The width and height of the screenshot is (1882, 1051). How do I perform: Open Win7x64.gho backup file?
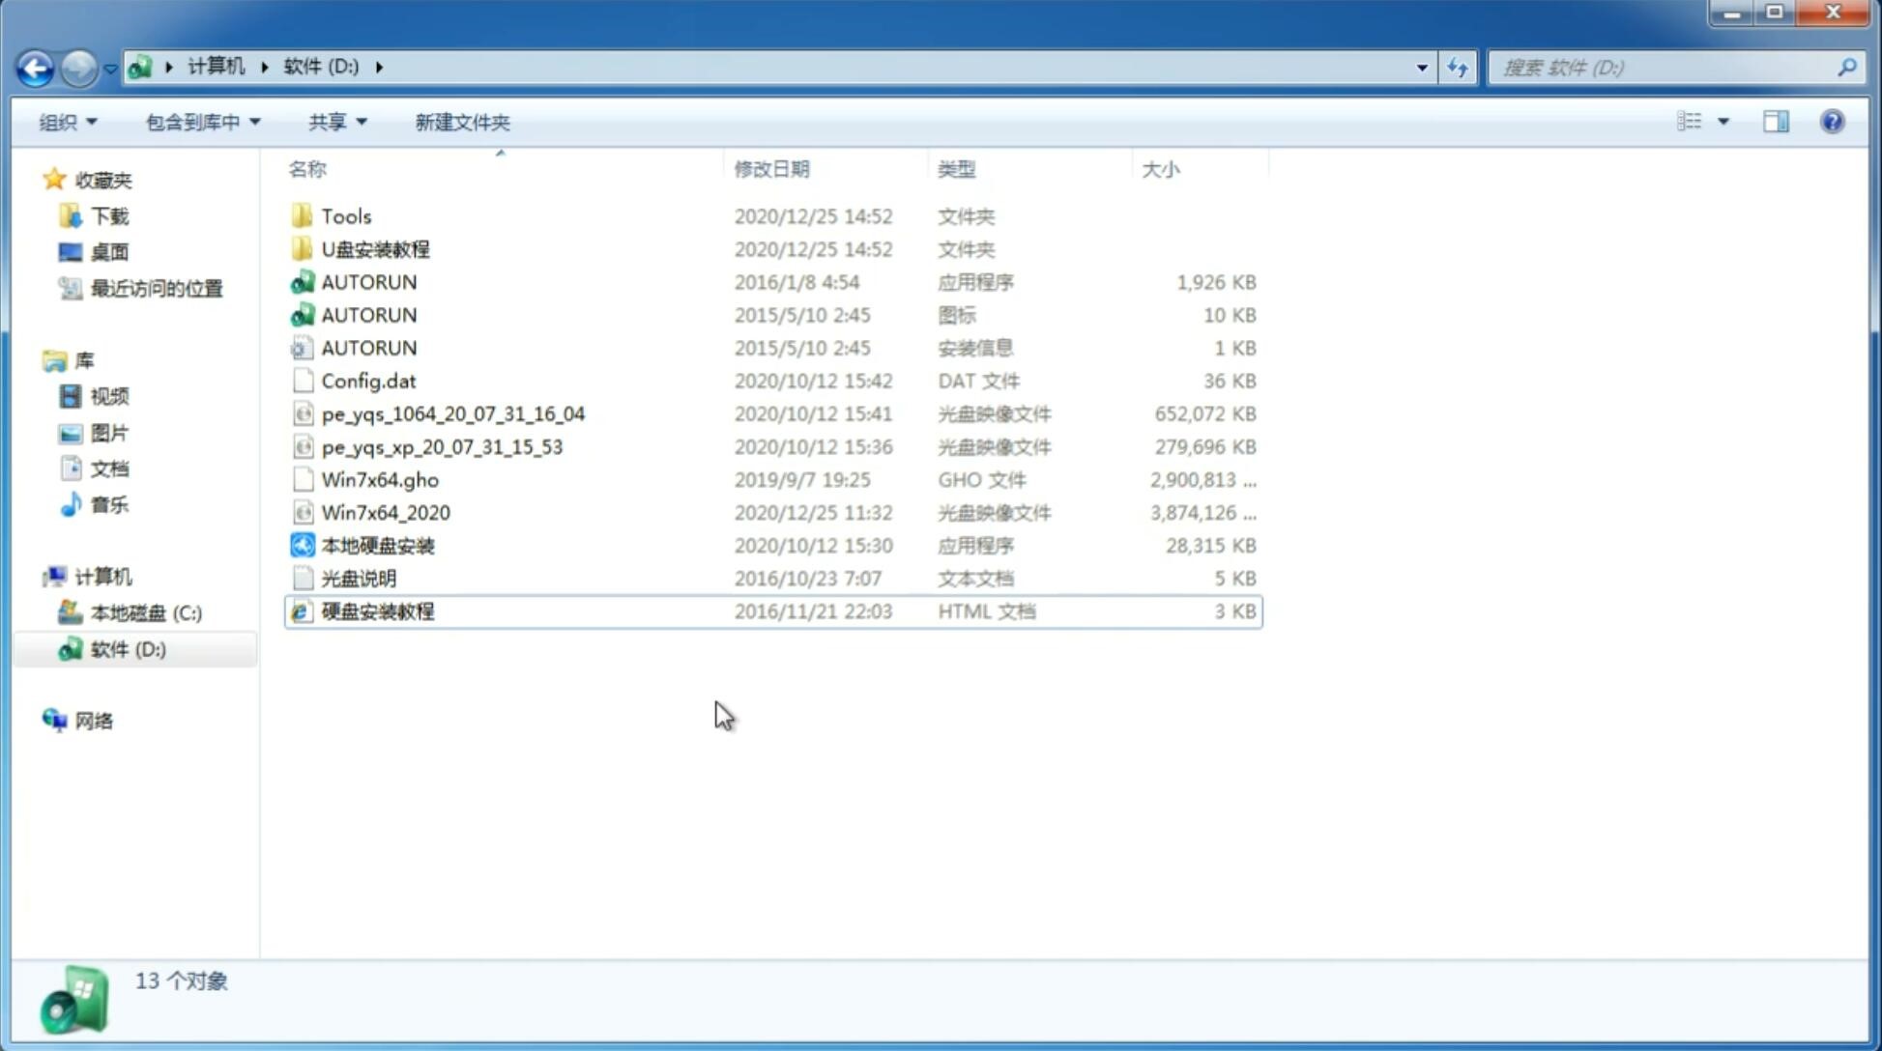coord(379,479)
